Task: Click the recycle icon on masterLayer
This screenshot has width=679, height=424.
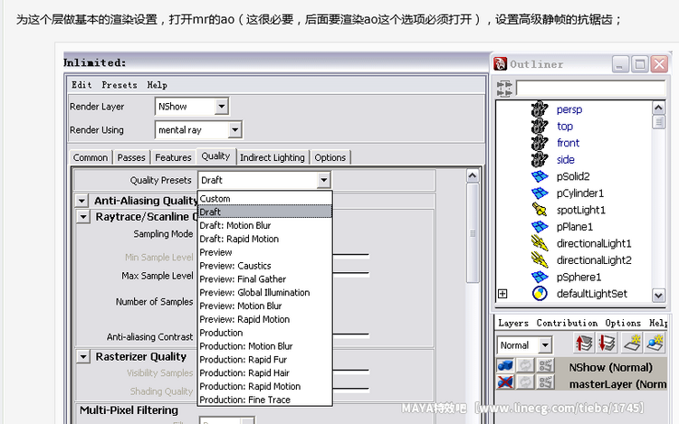Action: (525, 382)
